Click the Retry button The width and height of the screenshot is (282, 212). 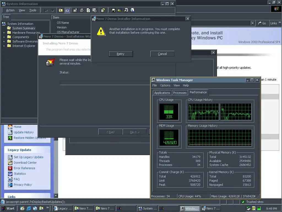[121, 54]
